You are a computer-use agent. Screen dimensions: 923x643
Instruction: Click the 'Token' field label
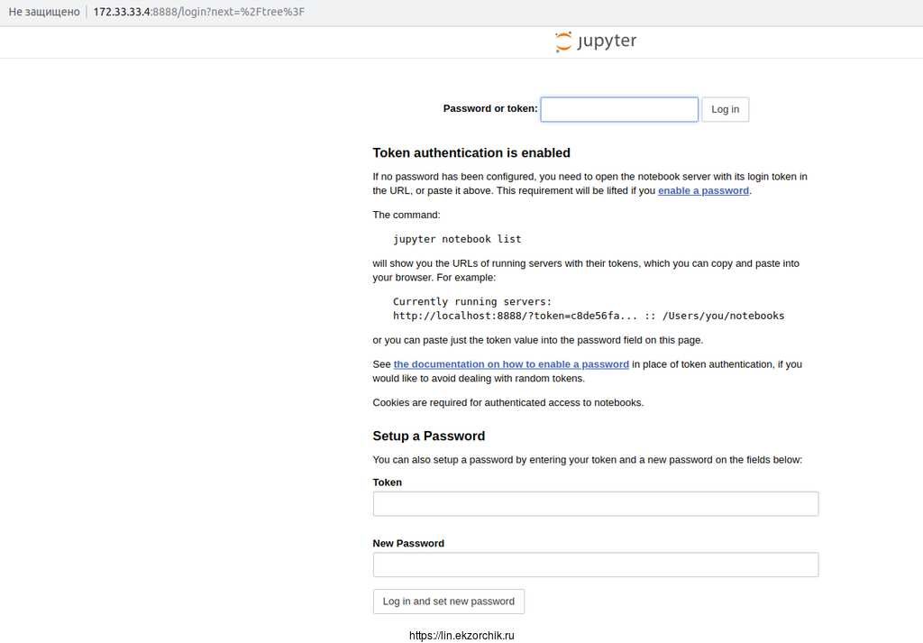tap(388, 482)
